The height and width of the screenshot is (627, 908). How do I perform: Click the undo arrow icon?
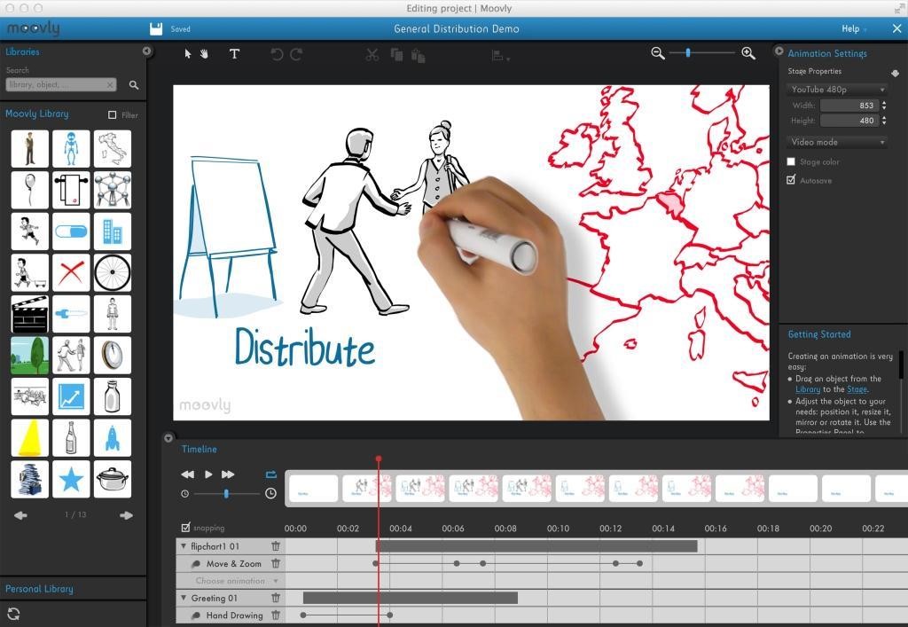point(277,54)
